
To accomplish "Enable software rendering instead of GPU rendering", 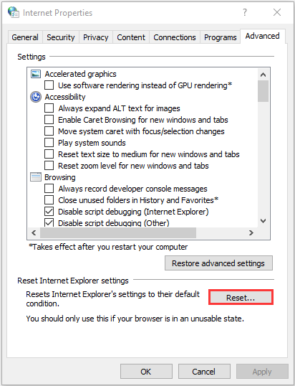I will click(x=49, y=85).
